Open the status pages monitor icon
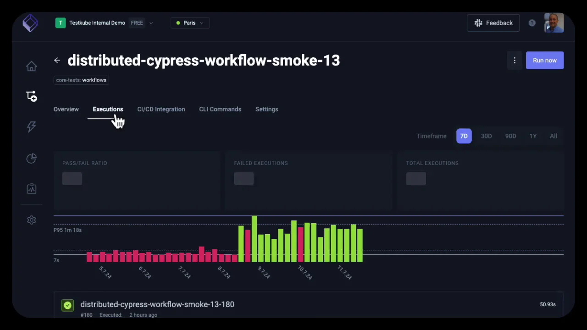Screen dimensions: 587x330 pos(31,188)
